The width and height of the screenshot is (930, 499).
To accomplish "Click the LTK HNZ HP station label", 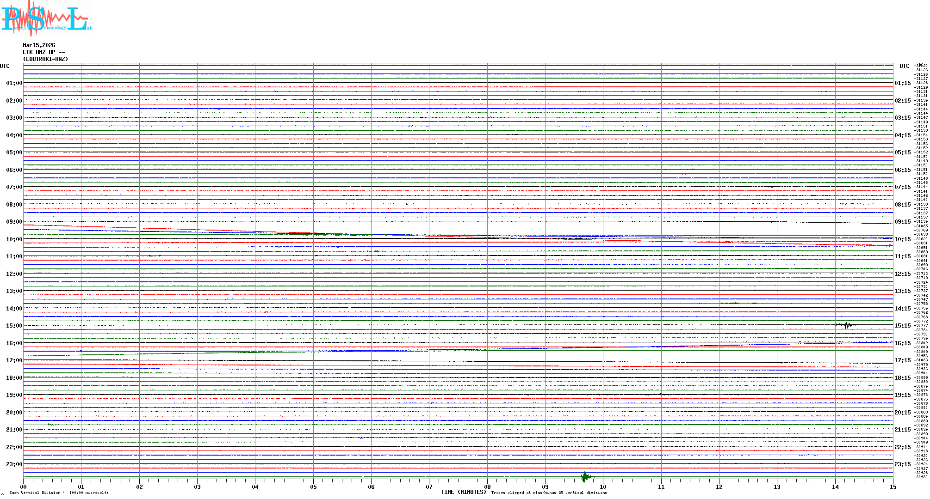I will pyautogui.click(x=43, y=52).
